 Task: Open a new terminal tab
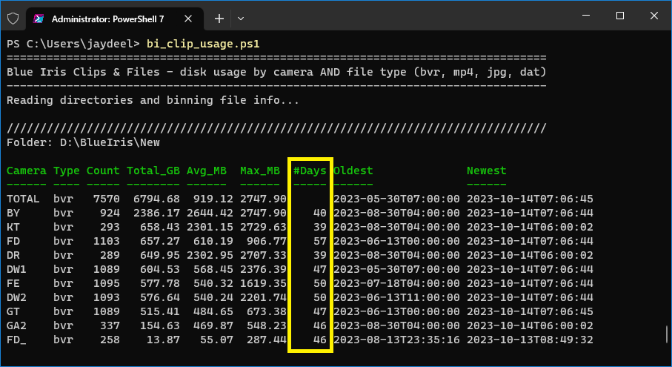click(219, 19)
